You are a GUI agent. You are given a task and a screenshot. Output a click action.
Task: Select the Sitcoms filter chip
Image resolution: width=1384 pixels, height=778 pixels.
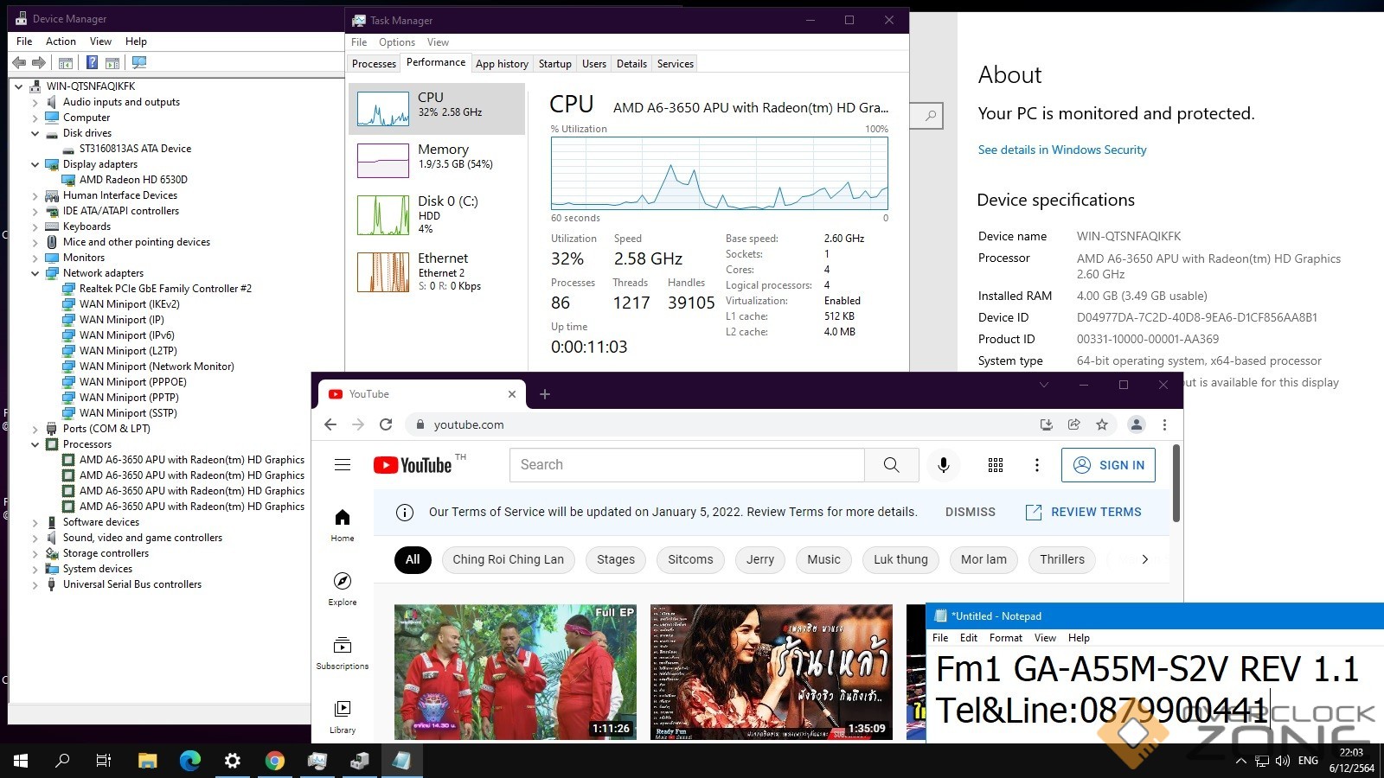(x=690, y=559)
